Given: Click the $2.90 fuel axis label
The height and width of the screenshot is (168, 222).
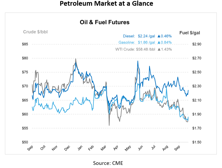Looking at the screenshot, I should pyautogui.click(x=196, y=44).
